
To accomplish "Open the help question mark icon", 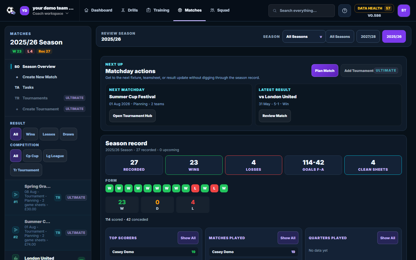I will (345, 11).
